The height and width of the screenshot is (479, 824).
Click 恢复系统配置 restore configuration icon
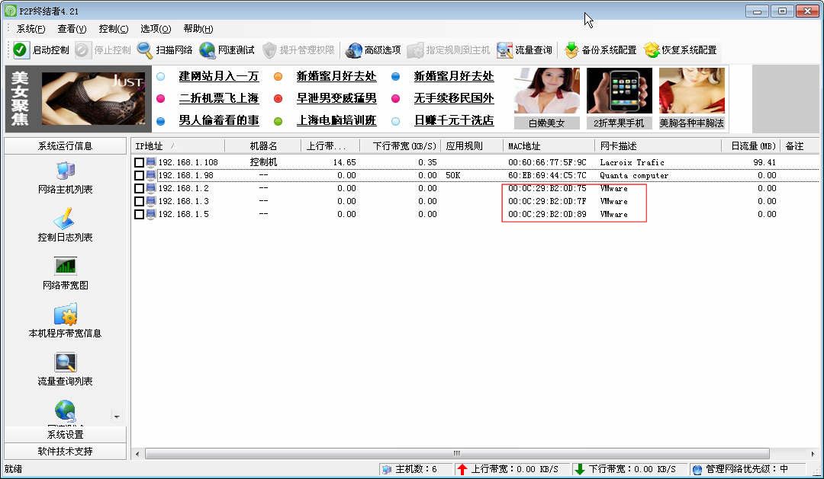(652, 50)
